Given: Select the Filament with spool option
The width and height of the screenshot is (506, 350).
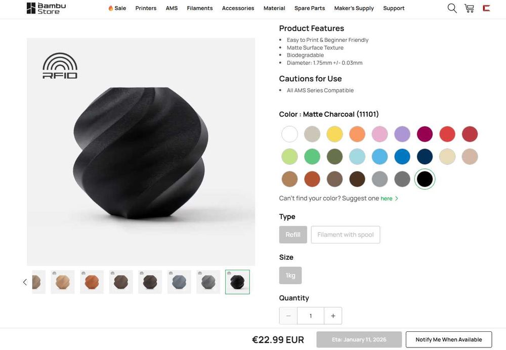Looking at the screenshot, I should coord(345,234).
